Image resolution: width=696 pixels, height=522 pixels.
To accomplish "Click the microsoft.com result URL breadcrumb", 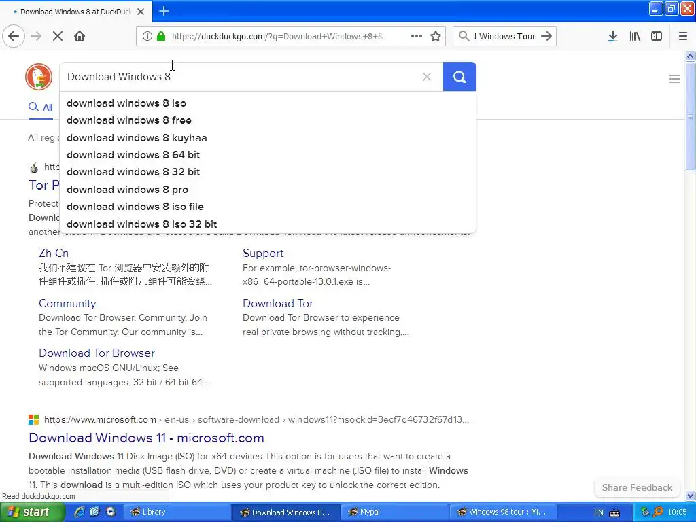I will (x=256, y=419).
